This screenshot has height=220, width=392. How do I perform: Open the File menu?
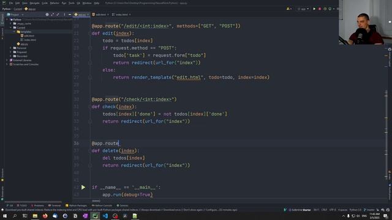11,3
